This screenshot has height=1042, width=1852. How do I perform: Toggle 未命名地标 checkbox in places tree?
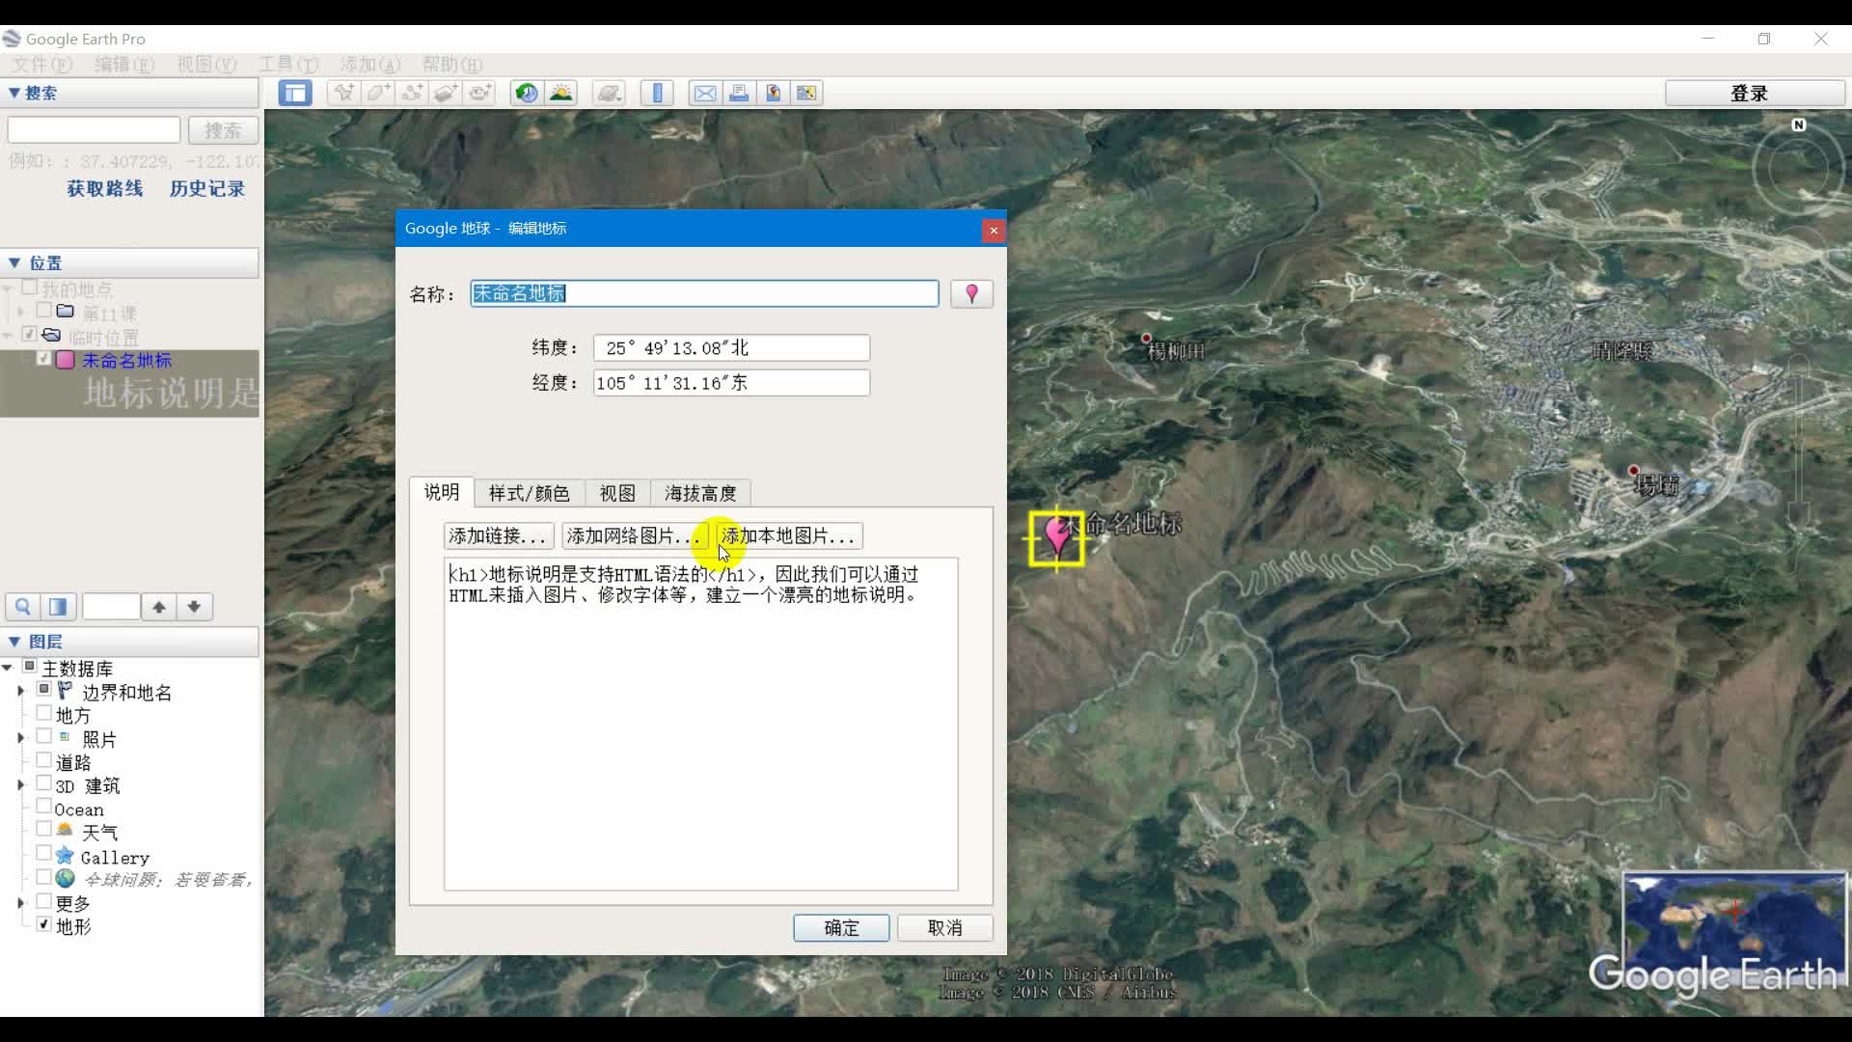pos(44,359)
